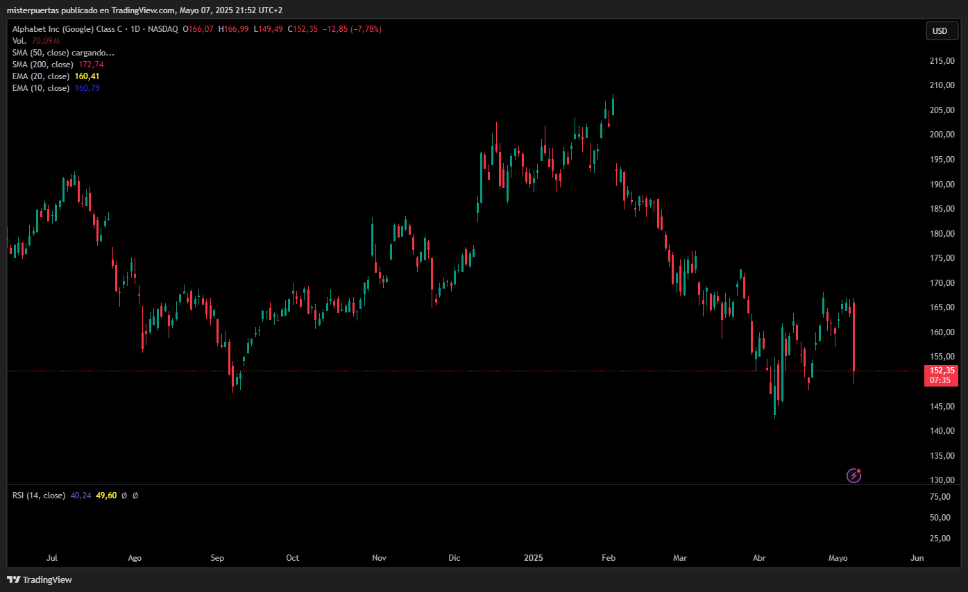Click the Ago label on time axis
The width and height of the screenshot is (968, 592).
tap(135, 558)
